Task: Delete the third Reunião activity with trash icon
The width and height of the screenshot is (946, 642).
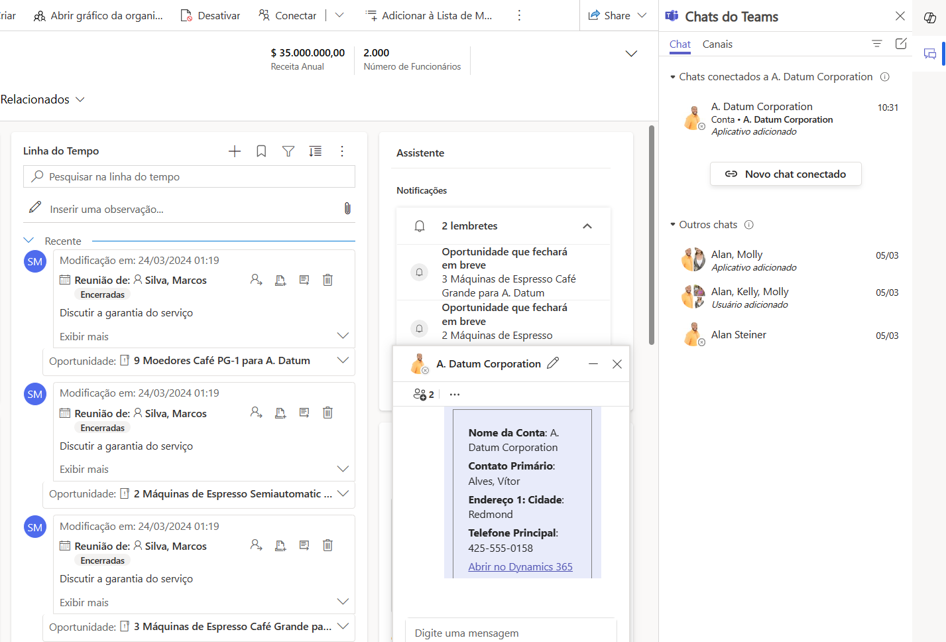Action: 327,545
